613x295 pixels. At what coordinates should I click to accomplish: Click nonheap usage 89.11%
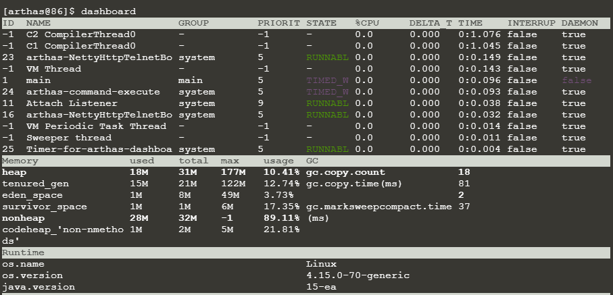click(281, 218)
